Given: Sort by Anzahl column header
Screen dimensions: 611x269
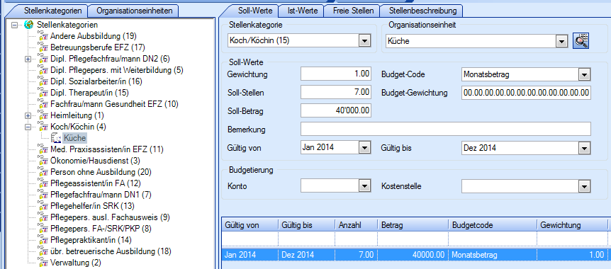Looking at the screenshot, I should 356,225.
